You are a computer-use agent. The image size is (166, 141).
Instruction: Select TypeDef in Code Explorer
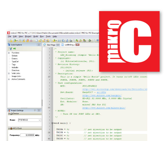15,62
